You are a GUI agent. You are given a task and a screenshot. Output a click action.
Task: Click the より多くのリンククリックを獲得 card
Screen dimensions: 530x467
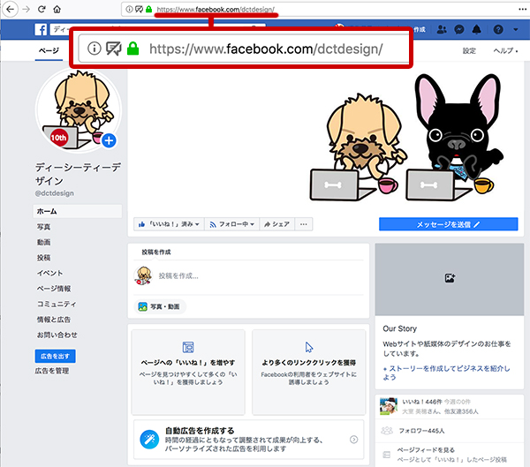309,372
